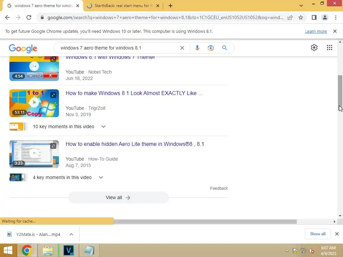This screenshot has width=343, height=257.
Task: Dismiss the Chrome update notice bar
Action: [335, 31]
